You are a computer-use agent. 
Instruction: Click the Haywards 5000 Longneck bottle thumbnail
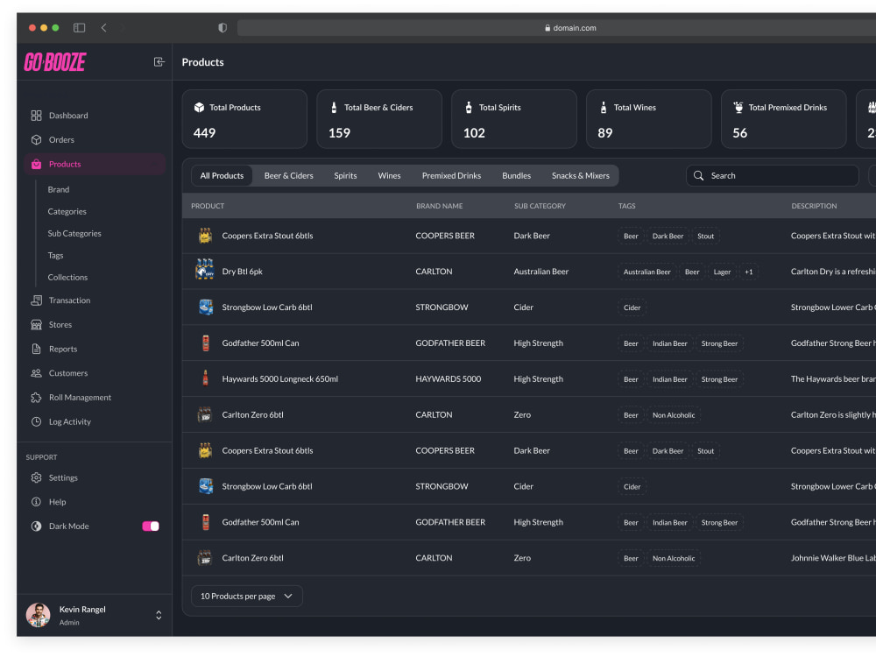click(x=205, y=378)
